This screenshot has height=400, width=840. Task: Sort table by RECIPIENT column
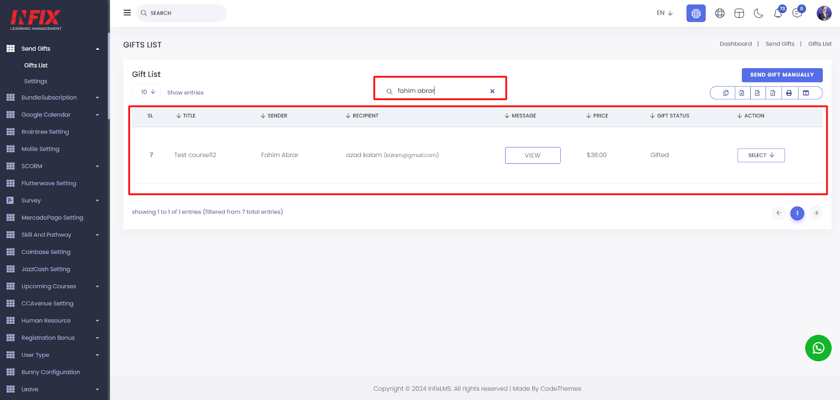(x=362, y=116)
